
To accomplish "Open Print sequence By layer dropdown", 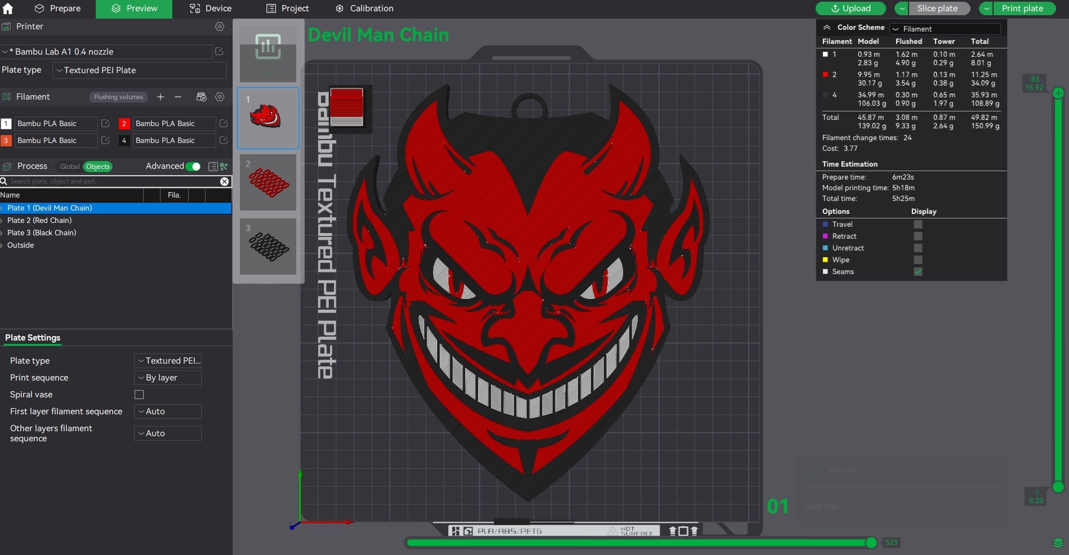I will click(168, 378).
